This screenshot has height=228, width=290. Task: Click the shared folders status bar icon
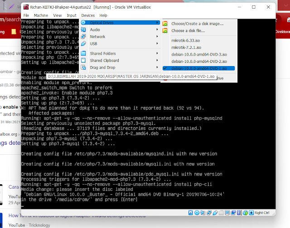[221, 213]
